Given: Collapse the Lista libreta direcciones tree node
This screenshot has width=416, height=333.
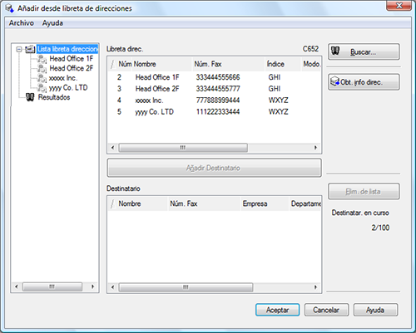Looking at the screenshot, I should (x=19, y=49).
